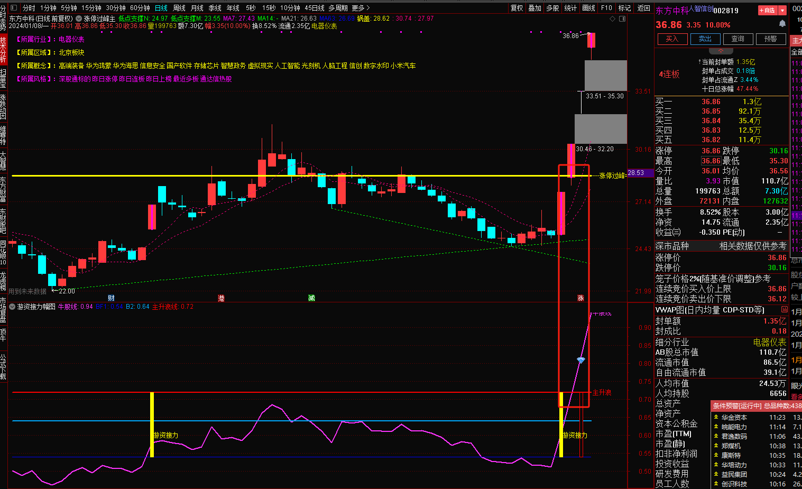Click the yellow 涨停过峰 horizontal line label
The height and width of the screenshot is (489, 802).
click(612, 176)
